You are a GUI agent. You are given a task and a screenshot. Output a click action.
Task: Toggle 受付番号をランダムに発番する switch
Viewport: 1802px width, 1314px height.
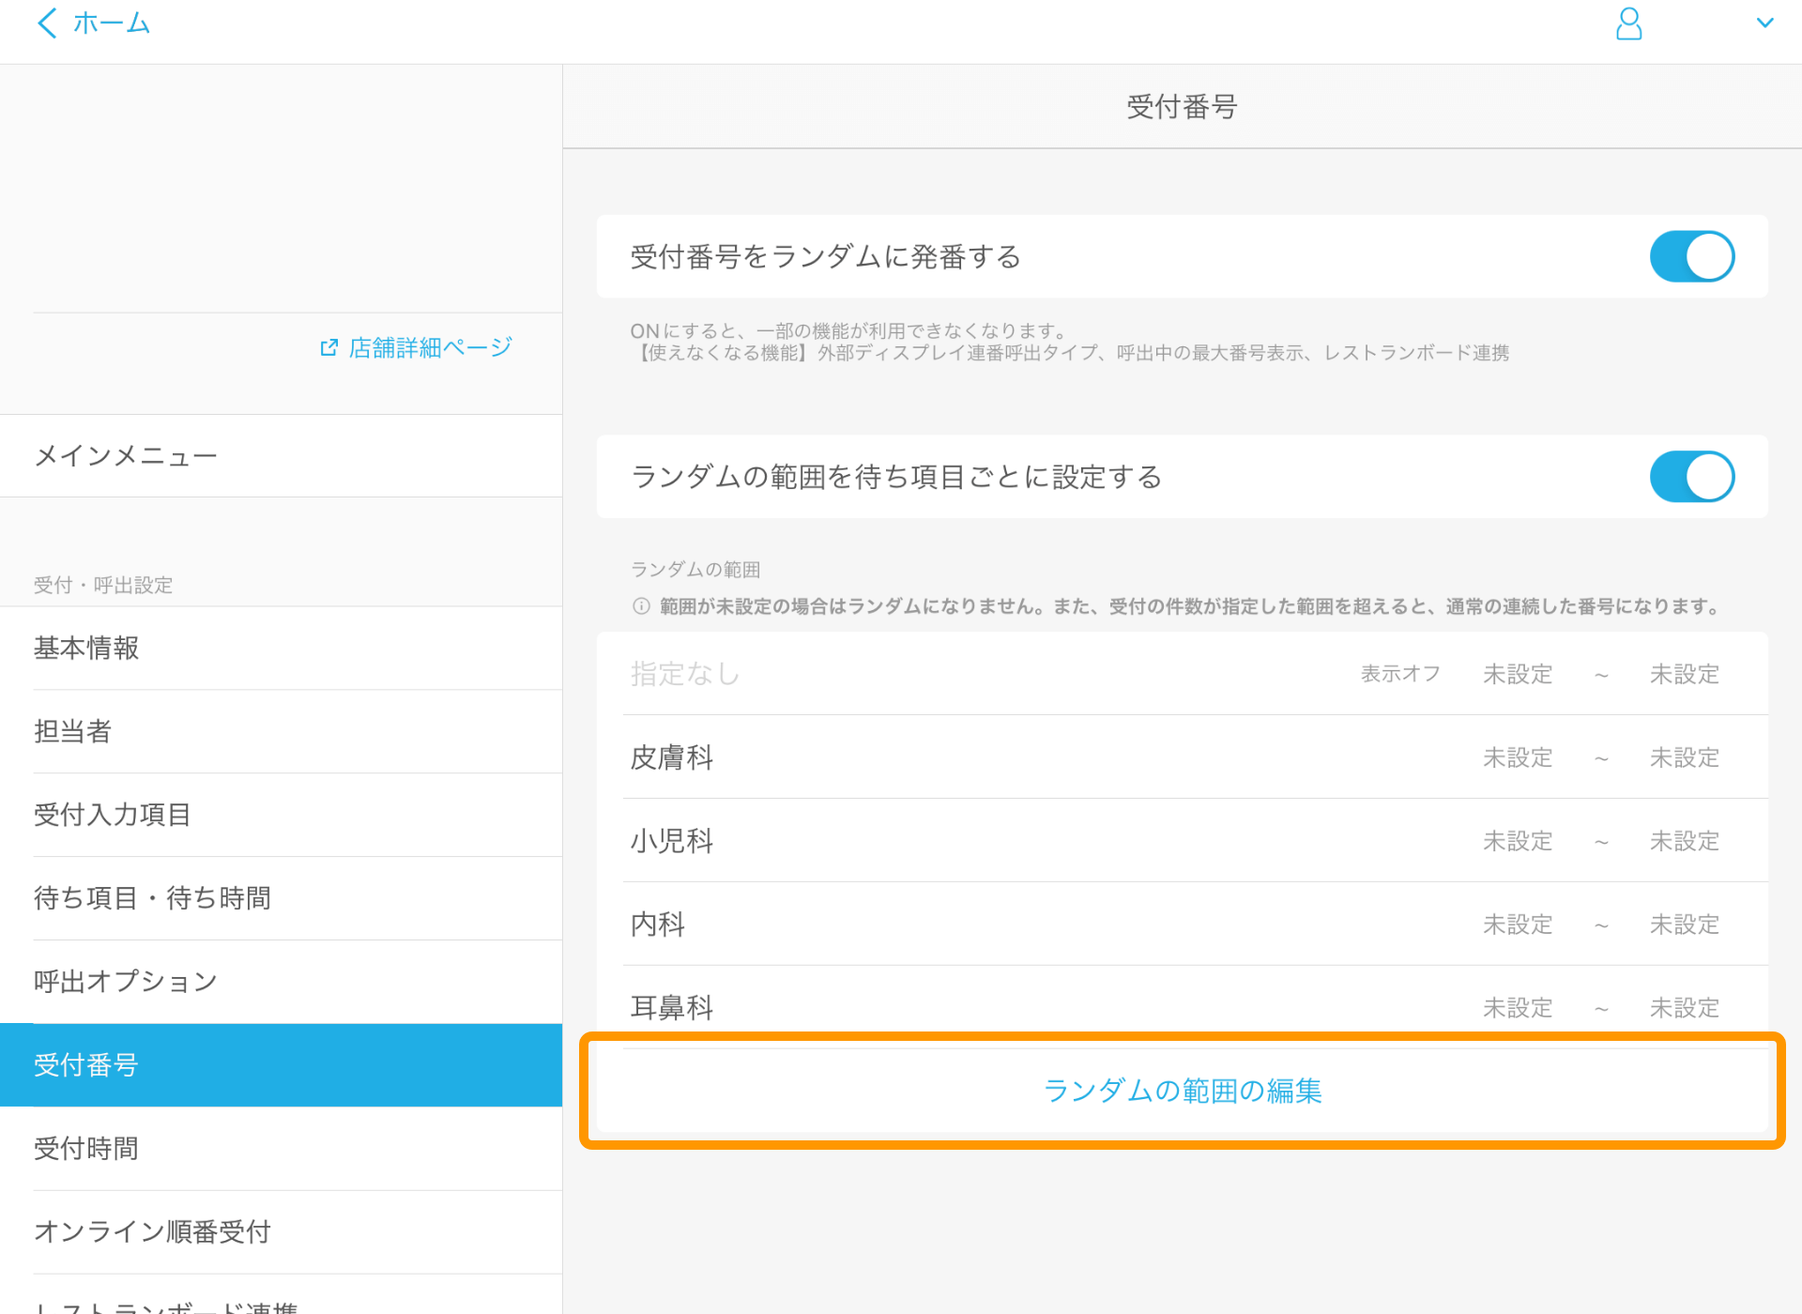tap(1691, 256)
